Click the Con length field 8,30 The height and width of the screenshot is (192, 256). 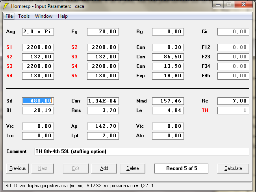pos(168,47)
